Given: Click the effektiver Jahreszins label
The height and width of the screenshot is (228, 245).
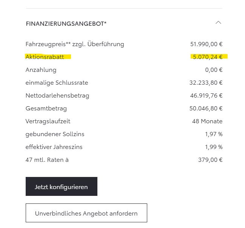Looking at the screenshot, I should click(54, 147).
